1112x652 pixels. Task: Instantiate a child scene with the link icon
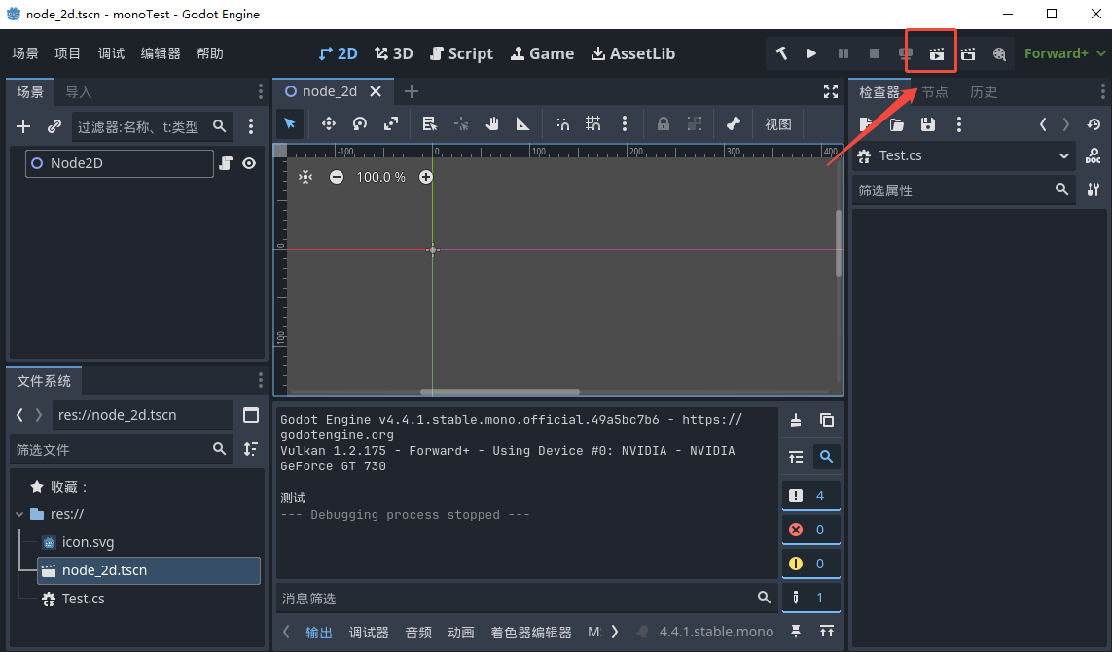tap(54, 127)
